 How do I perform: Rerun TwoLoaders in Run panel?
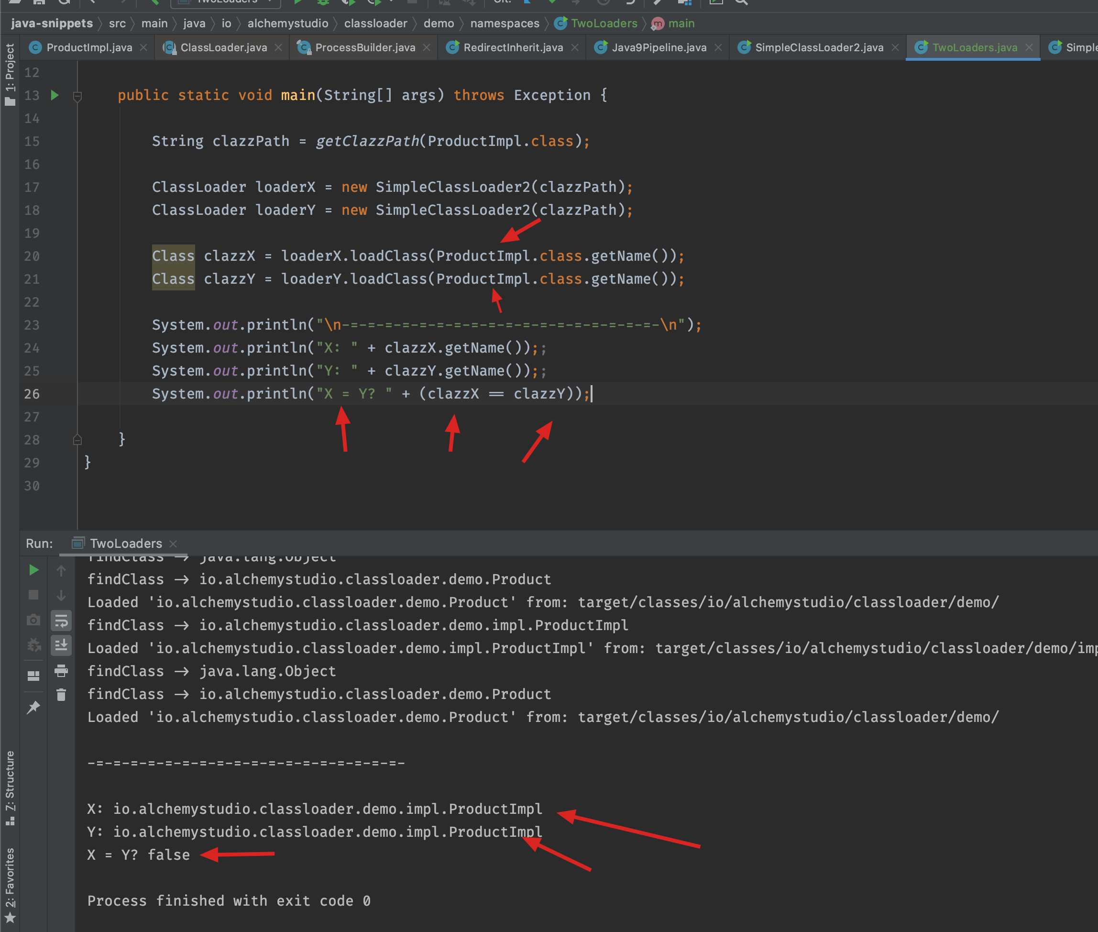point(33,570)
